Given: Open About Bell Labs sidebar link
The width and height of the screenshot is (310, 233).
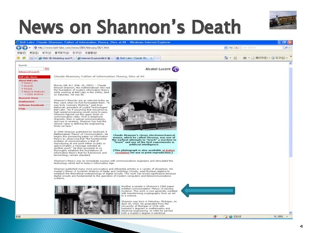Looking at the screenshot, I should click(28, 80).
